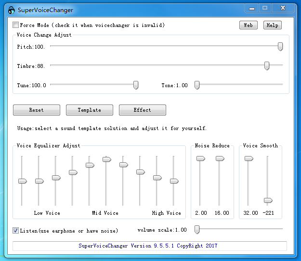Click the Pitch:100. label
Image resolution: width=301 pixels, height=261 pixels.
[x=31, y=47]
